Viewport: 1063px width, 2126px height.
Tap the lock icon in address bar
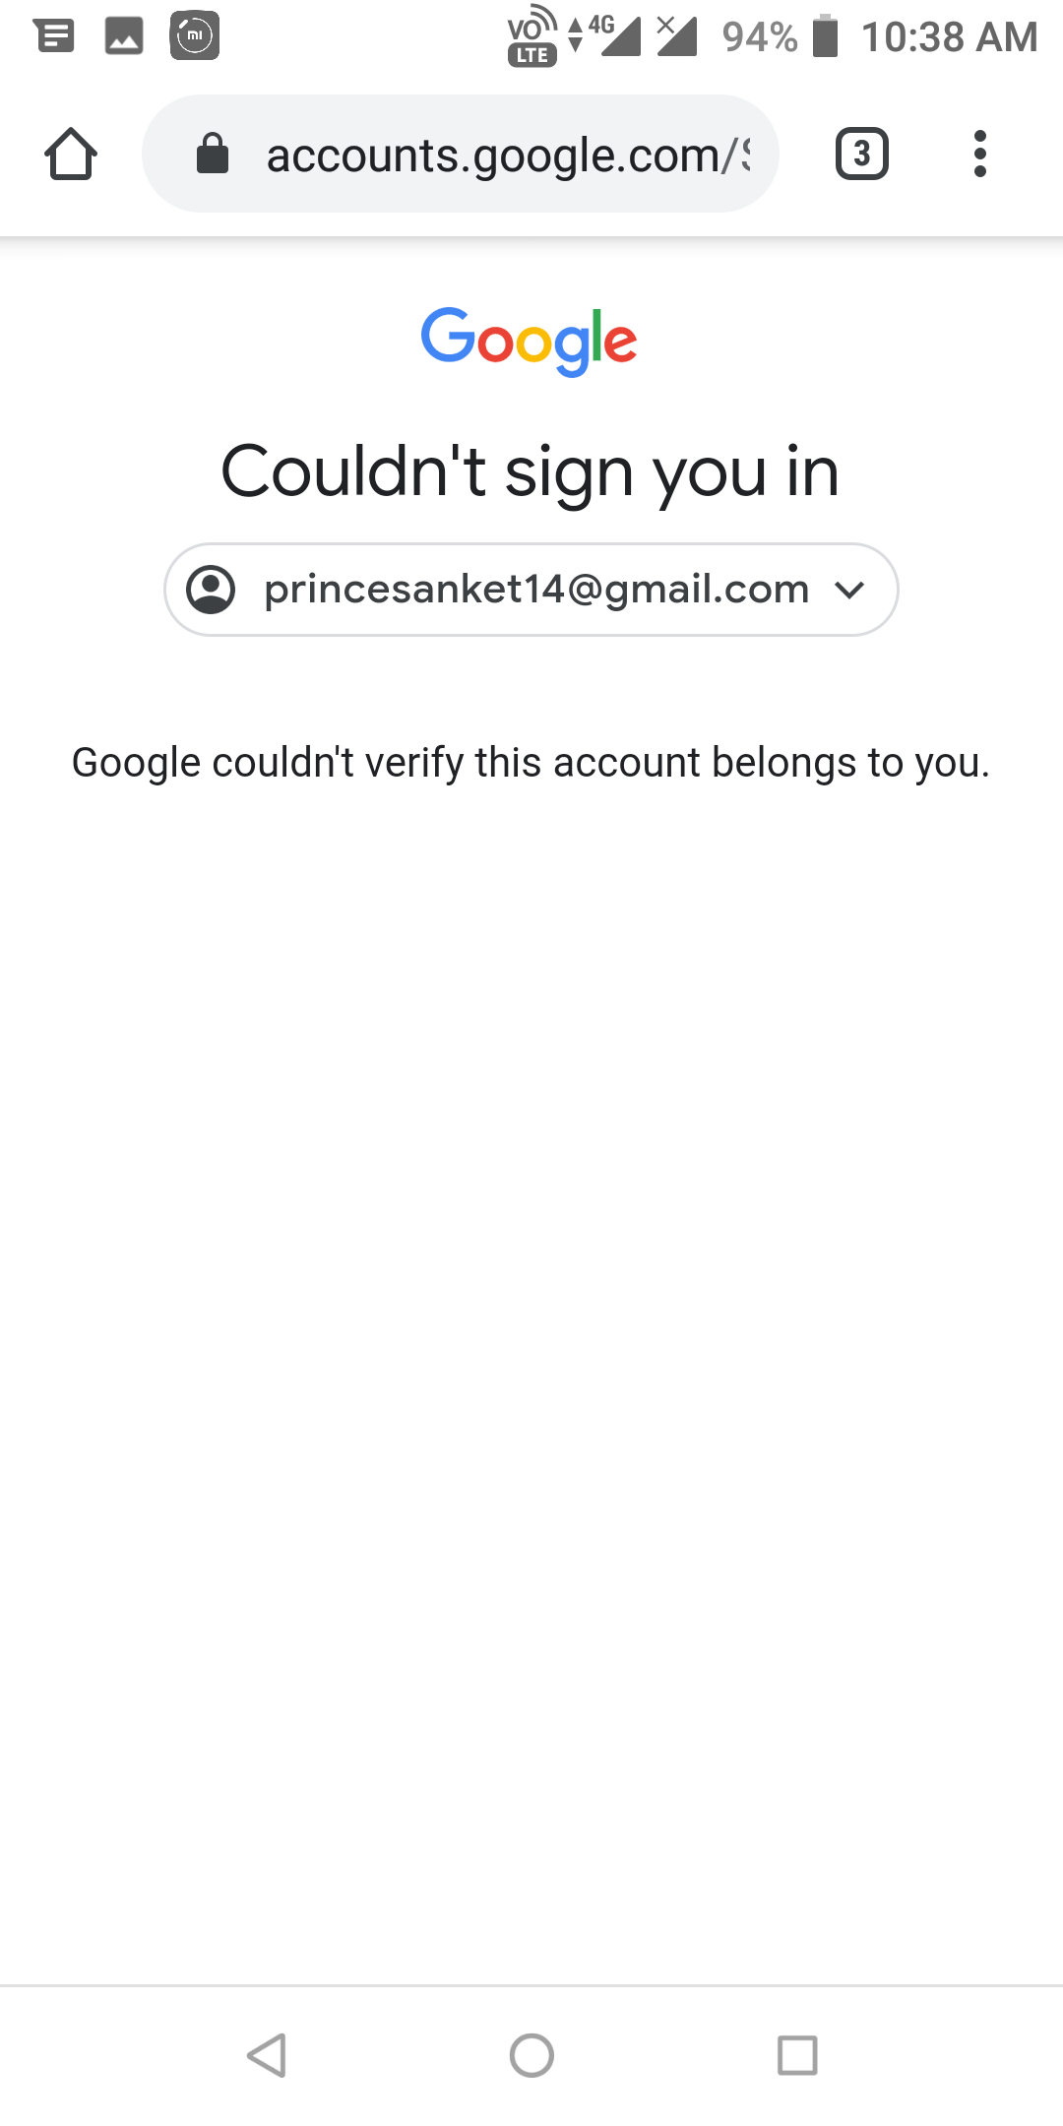(213, 155)
